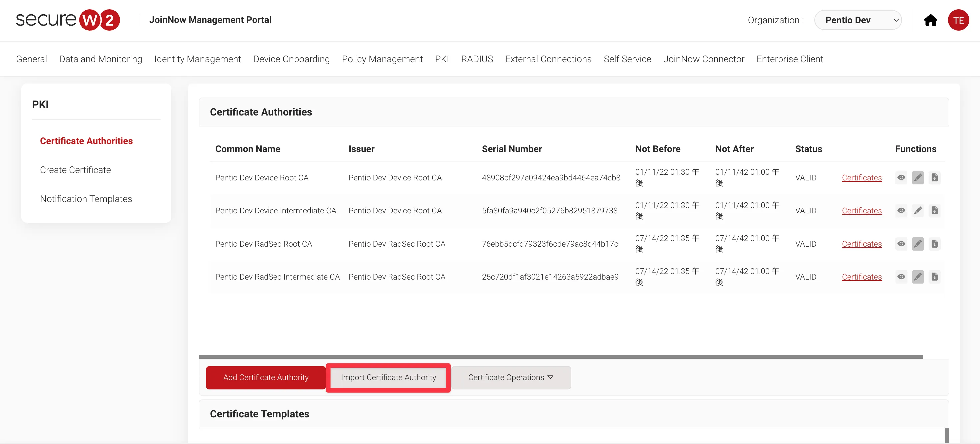The width and height of the screenshot is (980, 444).
Task: Click the Not Before column header
Action: click(658, 149)
